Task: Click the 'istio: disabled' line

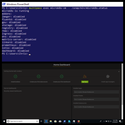Action: [12, 48]
